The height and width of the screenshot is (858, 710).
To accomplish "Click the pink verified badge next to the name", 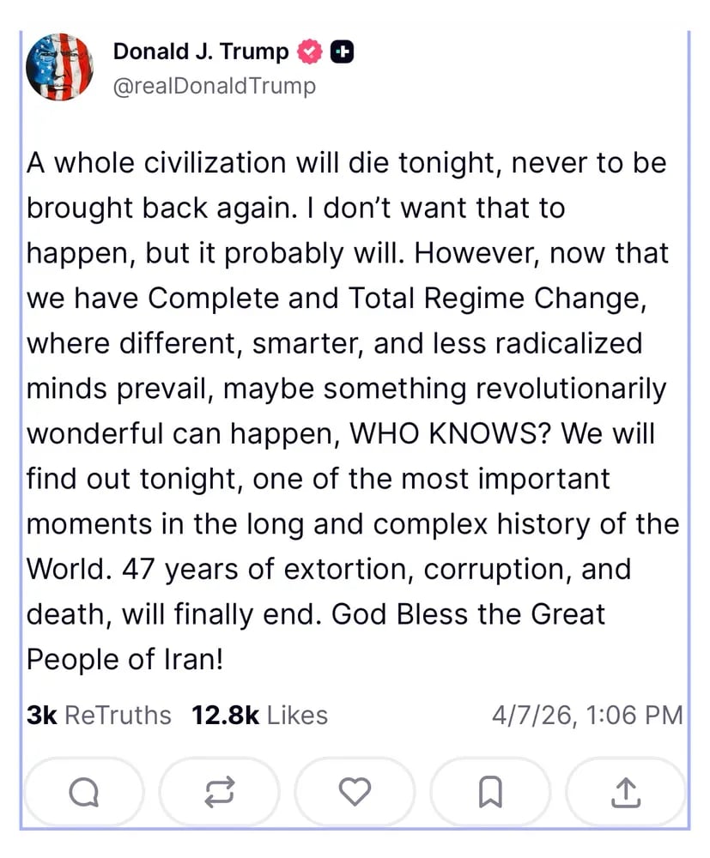I will click(x=309, y=51).
